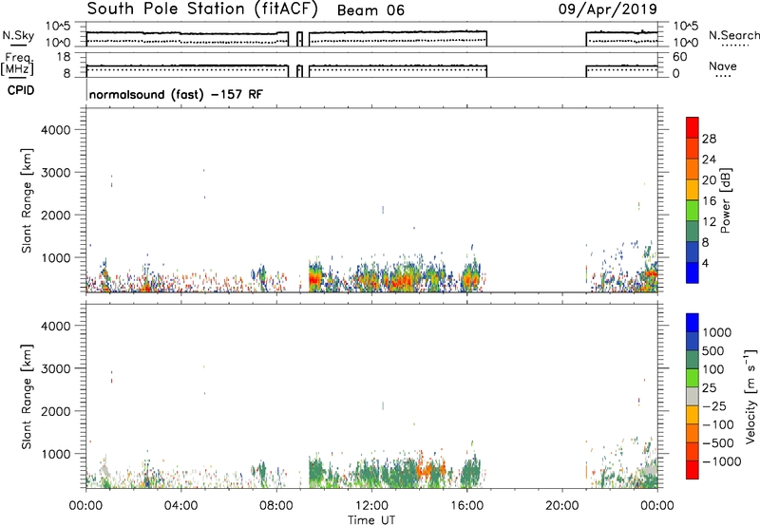Click the '60' Nave axis tick
The width and height of the screenshot is (760, 526).
[679, 57]
